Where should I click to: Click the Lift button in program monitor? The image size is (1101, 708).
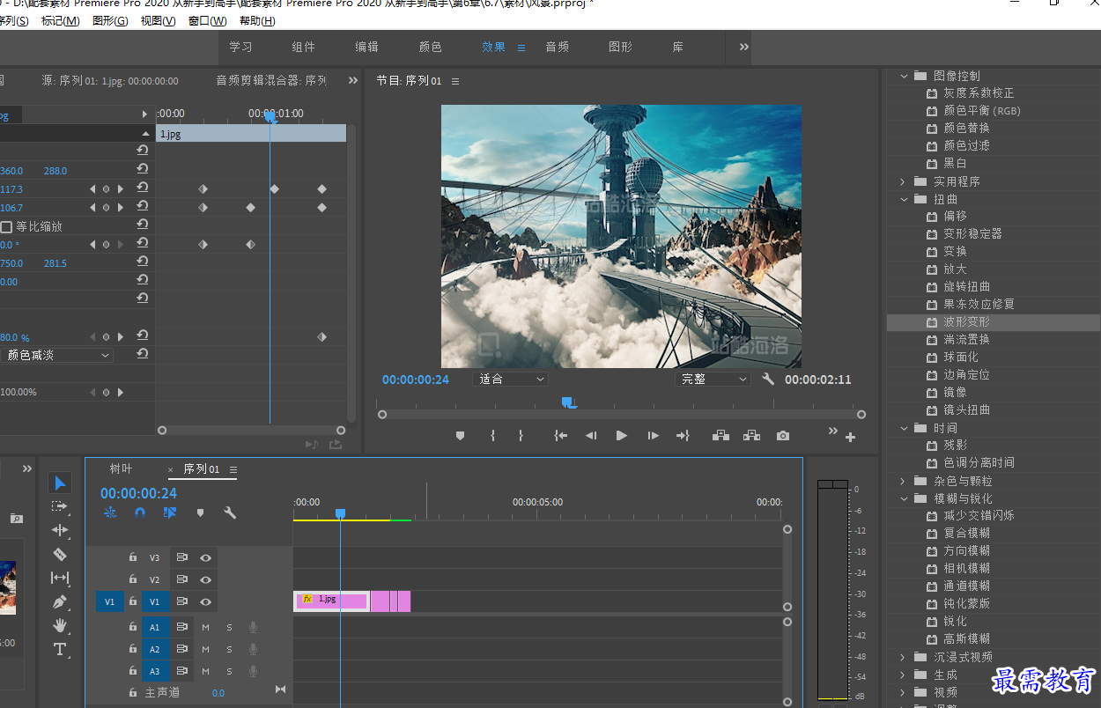720,435
